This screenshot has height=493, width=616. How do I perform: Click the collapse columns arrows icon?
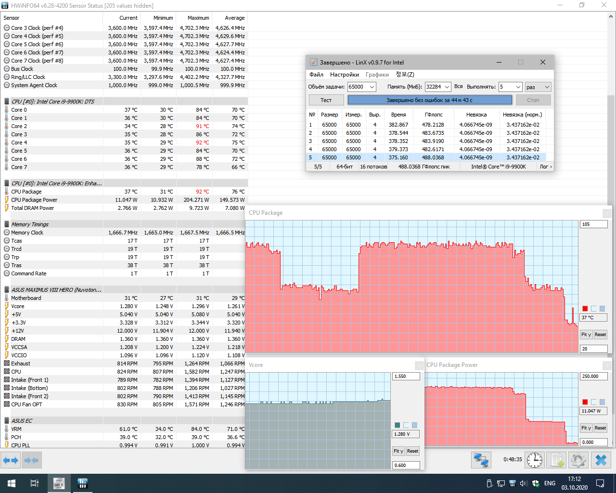pyautogui.click(x=31, y=460)
